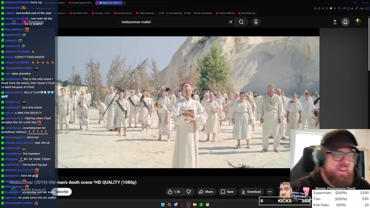Open the Windows Start menu
The image size is (370, 208).
pos(163,205)
